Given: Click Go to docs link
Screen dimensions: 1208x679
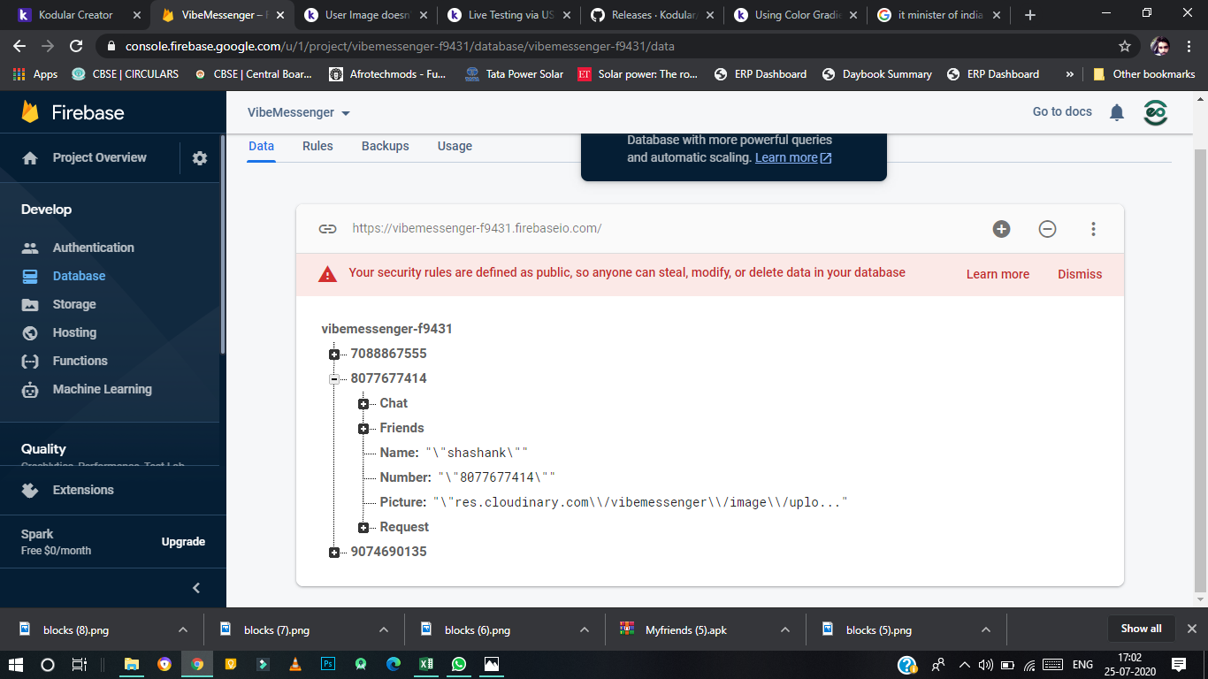Looking at the screenshot, I should pyautogui.click(x=1062, y=111).
